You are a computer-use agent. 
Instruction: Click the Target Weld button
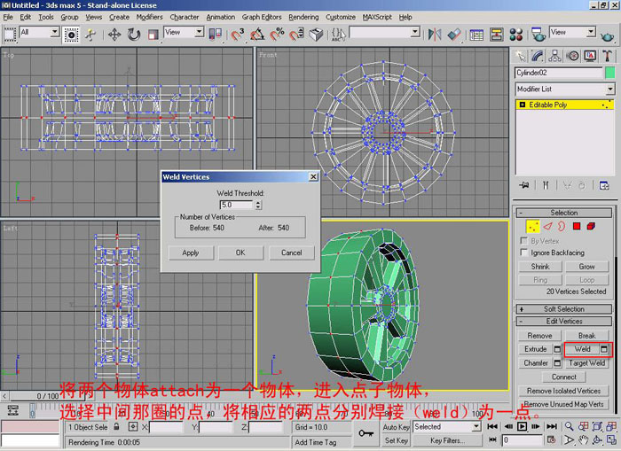point(586,362)
